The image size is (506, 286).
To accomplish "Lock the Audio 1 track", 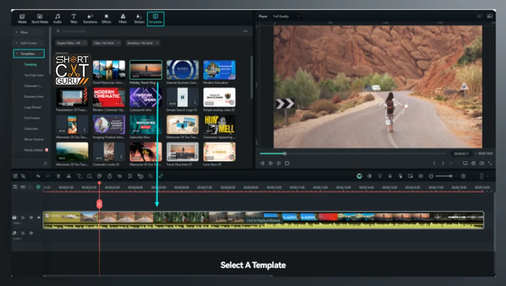I will pyautogui.click(x=23, y=233).
